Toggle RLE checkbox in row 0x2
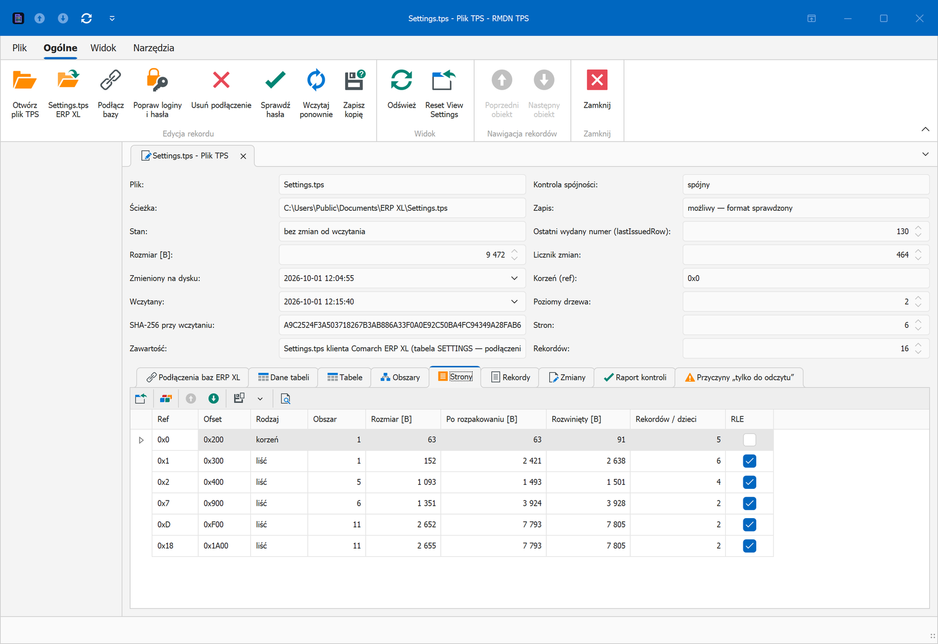This screenshot has height=644, width=938. (749, 482)
